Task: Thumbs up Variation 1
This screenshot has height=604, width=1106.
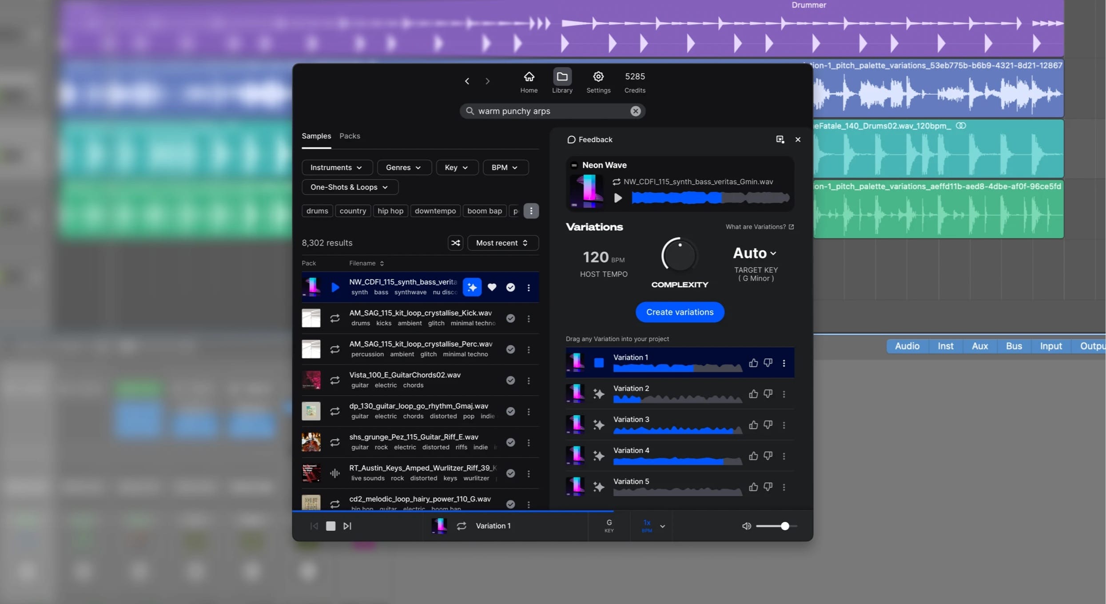Action: coord(753,363)
